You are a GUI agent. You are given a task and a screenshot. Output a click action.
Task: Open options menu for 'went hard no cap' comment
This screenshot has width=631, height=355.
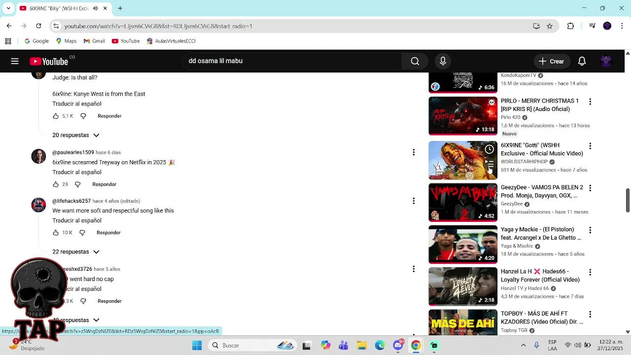coord(414,269)
